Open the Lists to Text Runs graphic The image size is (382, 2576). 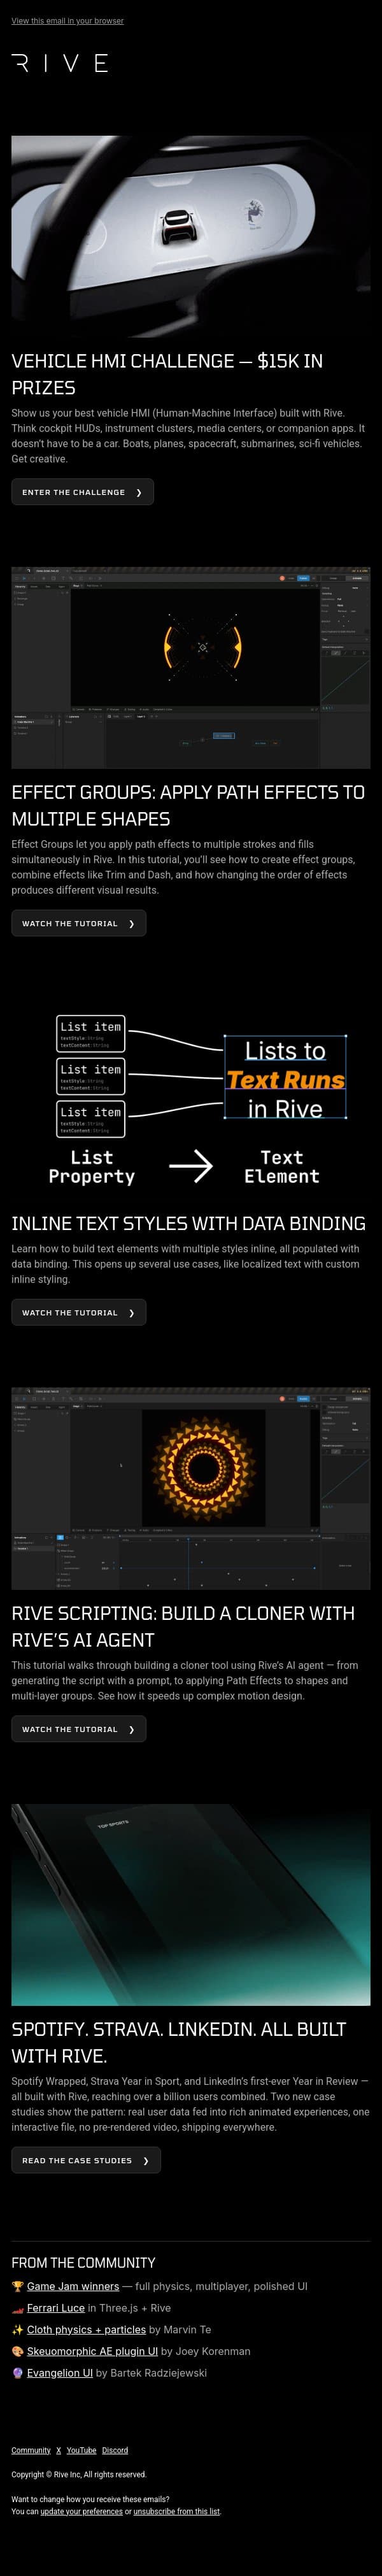[x=191, y=1099]
